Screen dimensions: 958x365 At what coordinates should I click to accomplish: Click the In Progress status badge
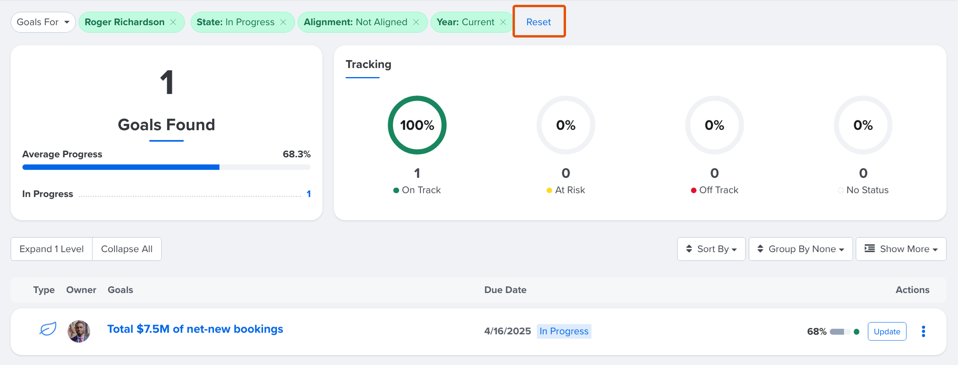(x=564, y=331)
